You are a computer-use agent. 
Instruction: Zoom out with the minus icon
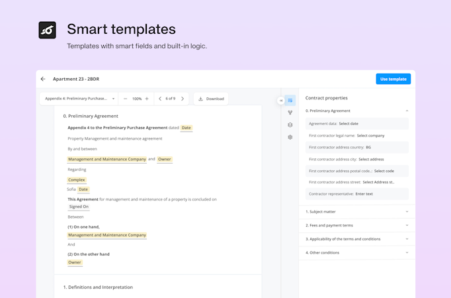pyautogui.click(x=126, y=99)
